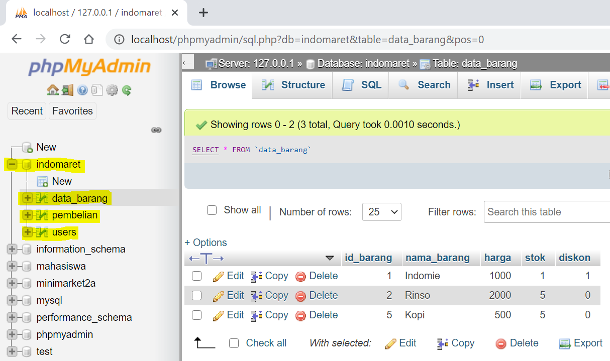
Task: Click the pembelian table icon
Action: pyautogui.click(x=43, y=215)
